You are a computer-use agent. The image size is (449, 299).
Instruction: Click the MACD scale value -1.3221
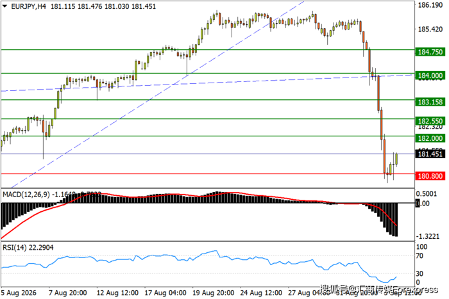(x=428, y=236)
